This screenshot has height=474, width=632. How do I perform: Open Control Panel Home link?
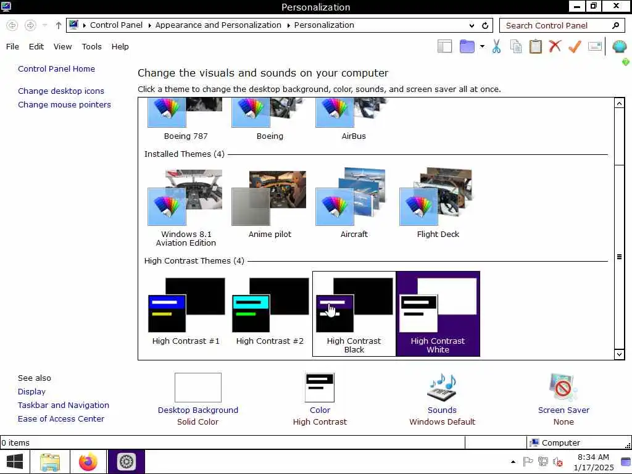click(56, 69)
